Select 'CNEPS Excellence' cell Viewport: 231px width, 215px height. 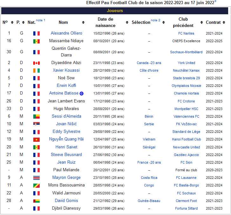[186, 41]
